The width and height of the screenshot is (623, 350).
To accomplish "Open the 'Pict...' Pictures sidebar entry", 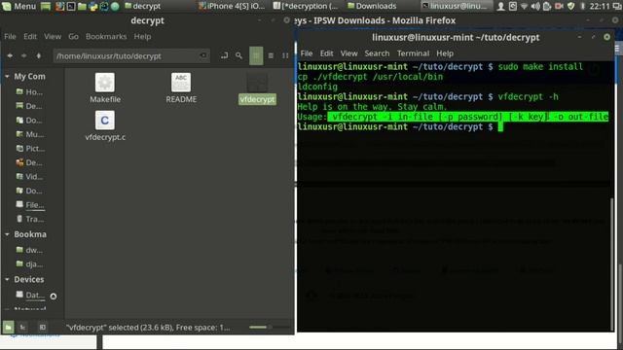I will click(x=30, y=149).
